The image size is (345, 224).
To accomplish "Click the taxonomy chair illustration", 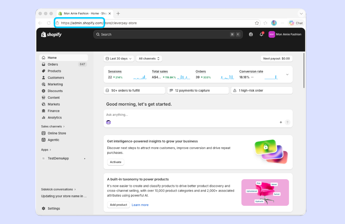I will (265, 193).
